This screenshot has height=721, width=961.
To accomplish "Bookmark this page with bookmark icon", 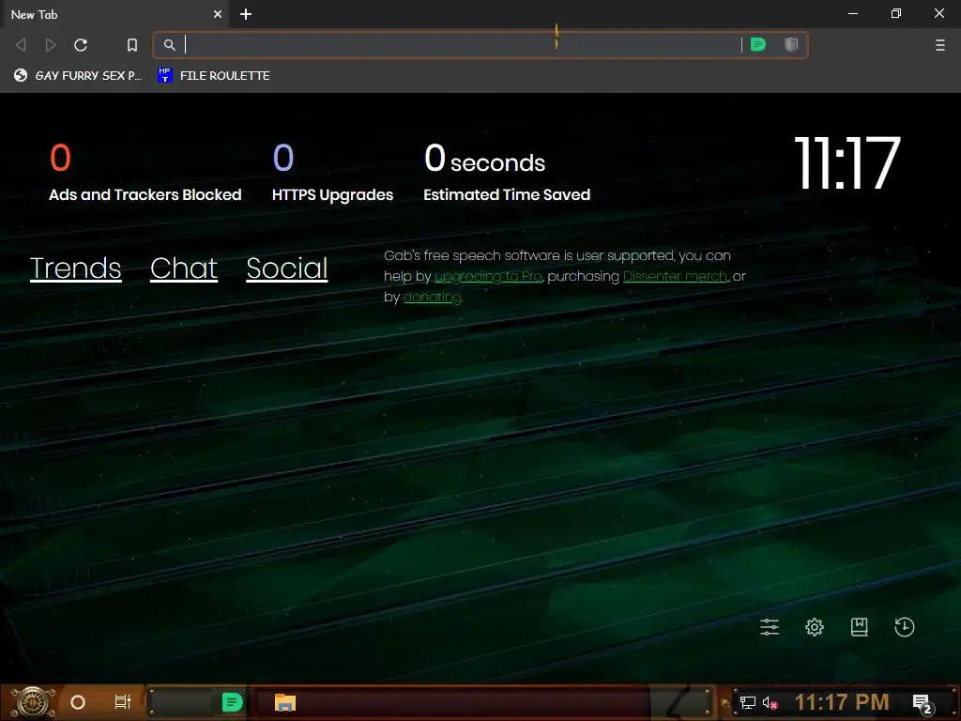I will pos(131,45).
